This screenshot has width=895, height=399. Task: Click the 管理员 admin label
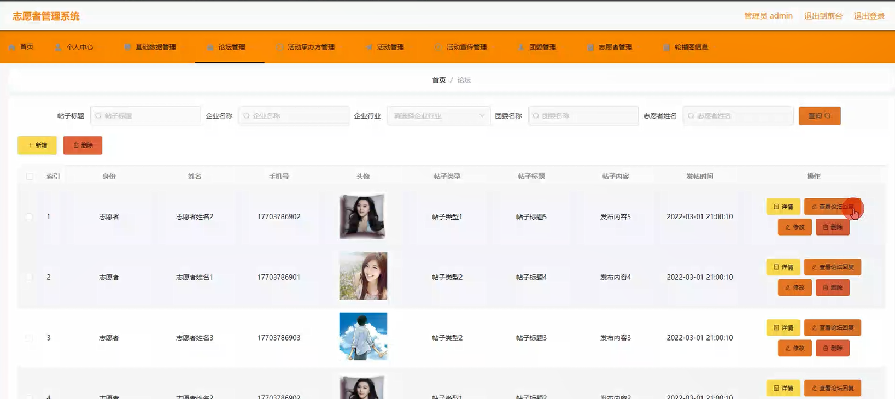768,16
